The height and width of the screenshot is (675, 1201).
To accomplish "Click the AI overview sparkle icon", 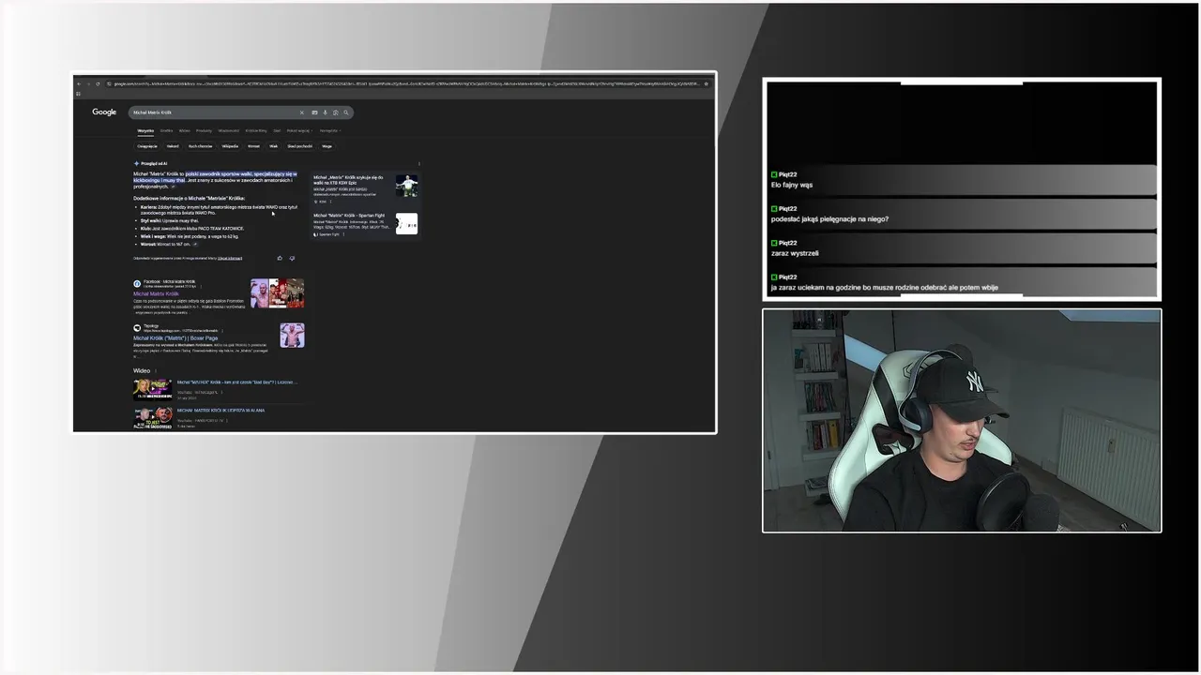I will coord(136,163).
